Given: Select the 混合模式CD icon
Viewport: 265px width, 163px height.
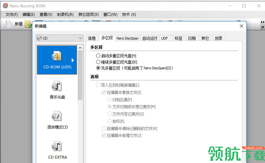Looking at the screenshot, I should pyautogui.click(x=56, y=116).
